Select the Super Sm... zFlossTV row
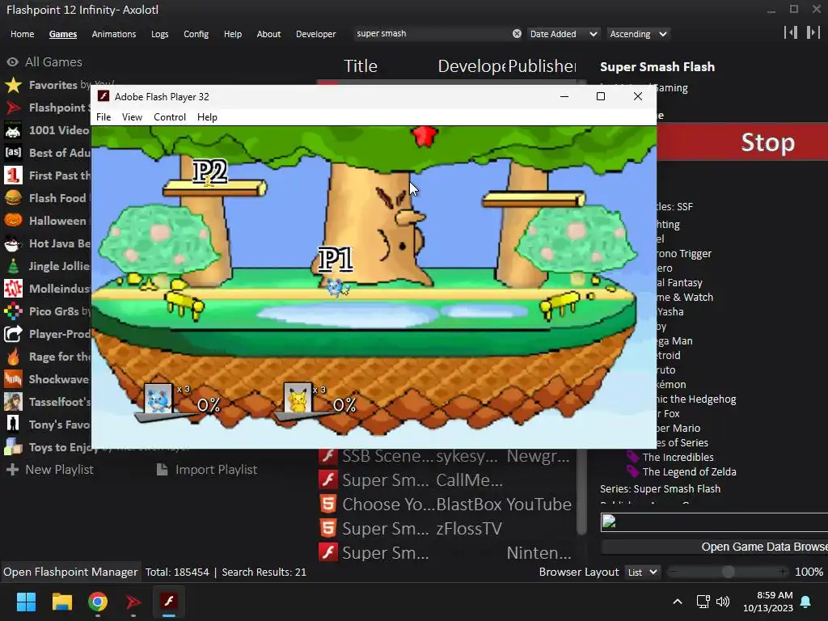The width and height of the screenshot is (828, 621). (x=446, y=528)
